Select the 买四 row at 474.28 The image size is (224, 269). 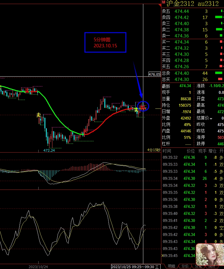(x=193, y=61)
